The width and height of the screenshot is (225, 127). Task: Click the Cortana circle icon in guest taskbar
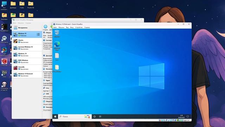[95, 116]
